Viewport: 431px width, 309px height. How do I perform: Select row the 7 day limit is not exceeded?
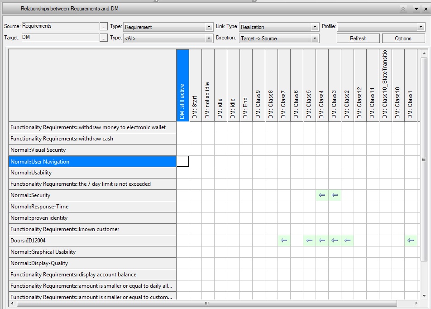pyautogui.click(x=92, y=184)
